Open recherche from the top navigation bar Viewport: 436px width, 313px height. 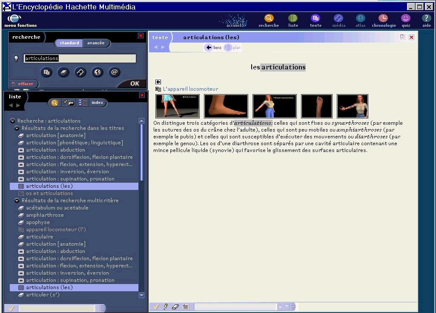tap(269, 21)
